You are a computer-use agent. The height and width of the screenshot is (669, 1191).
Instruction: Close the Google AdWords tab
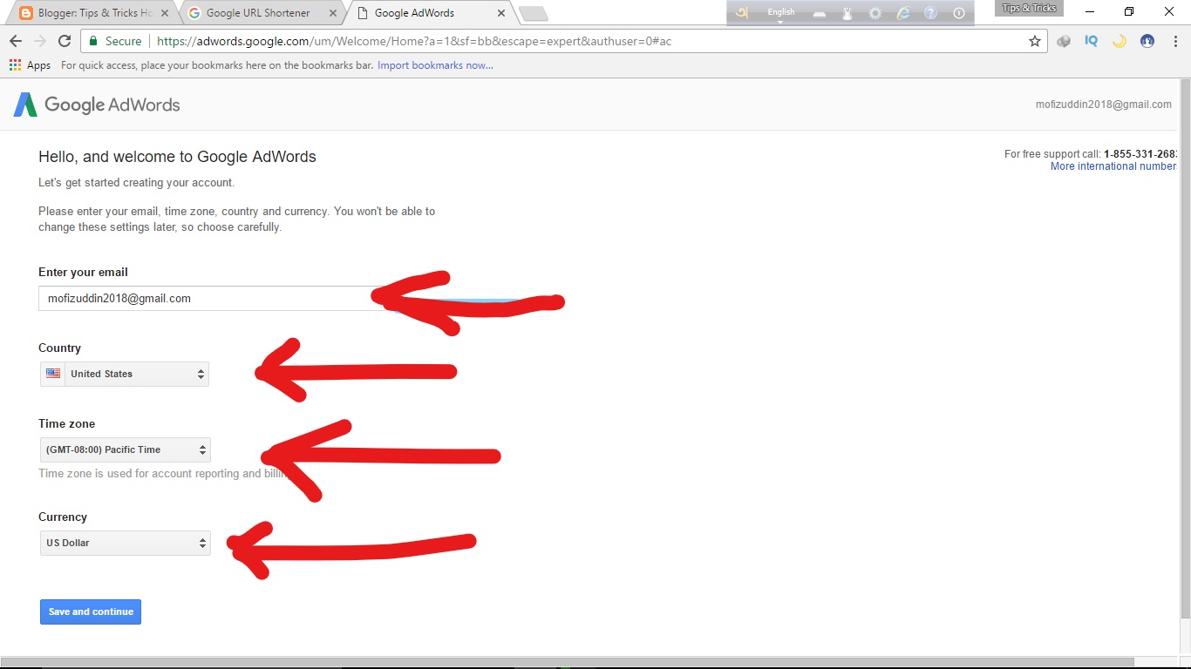[x=500, y=13]
